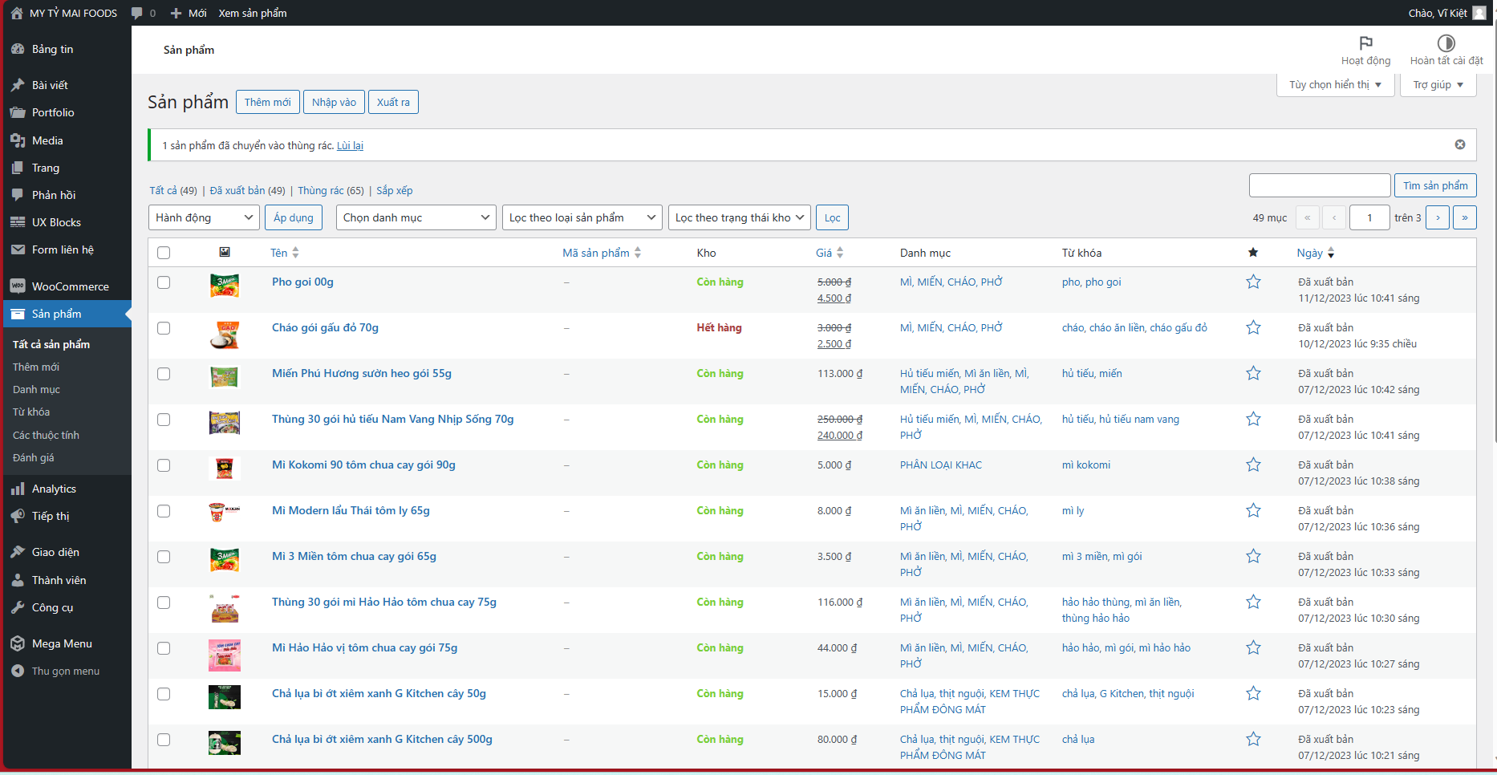1497x775 pixels.
Task: Sort products by Ngày column
Action: click(1316, 253)
